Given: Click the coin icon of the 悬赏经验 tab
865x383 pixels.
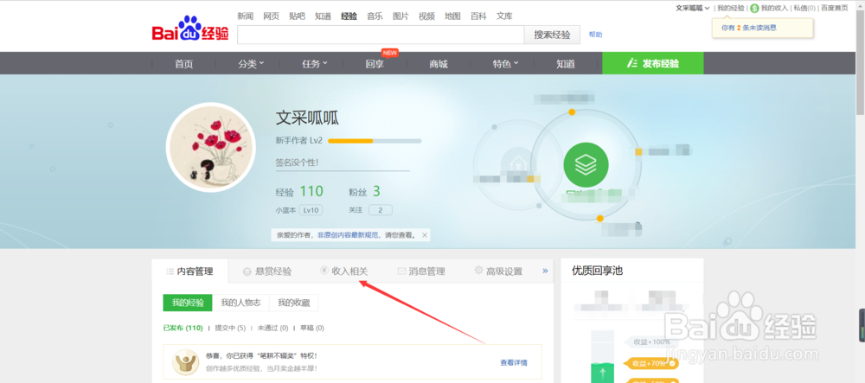Looking at the screenshot, I should pos(247,271).
